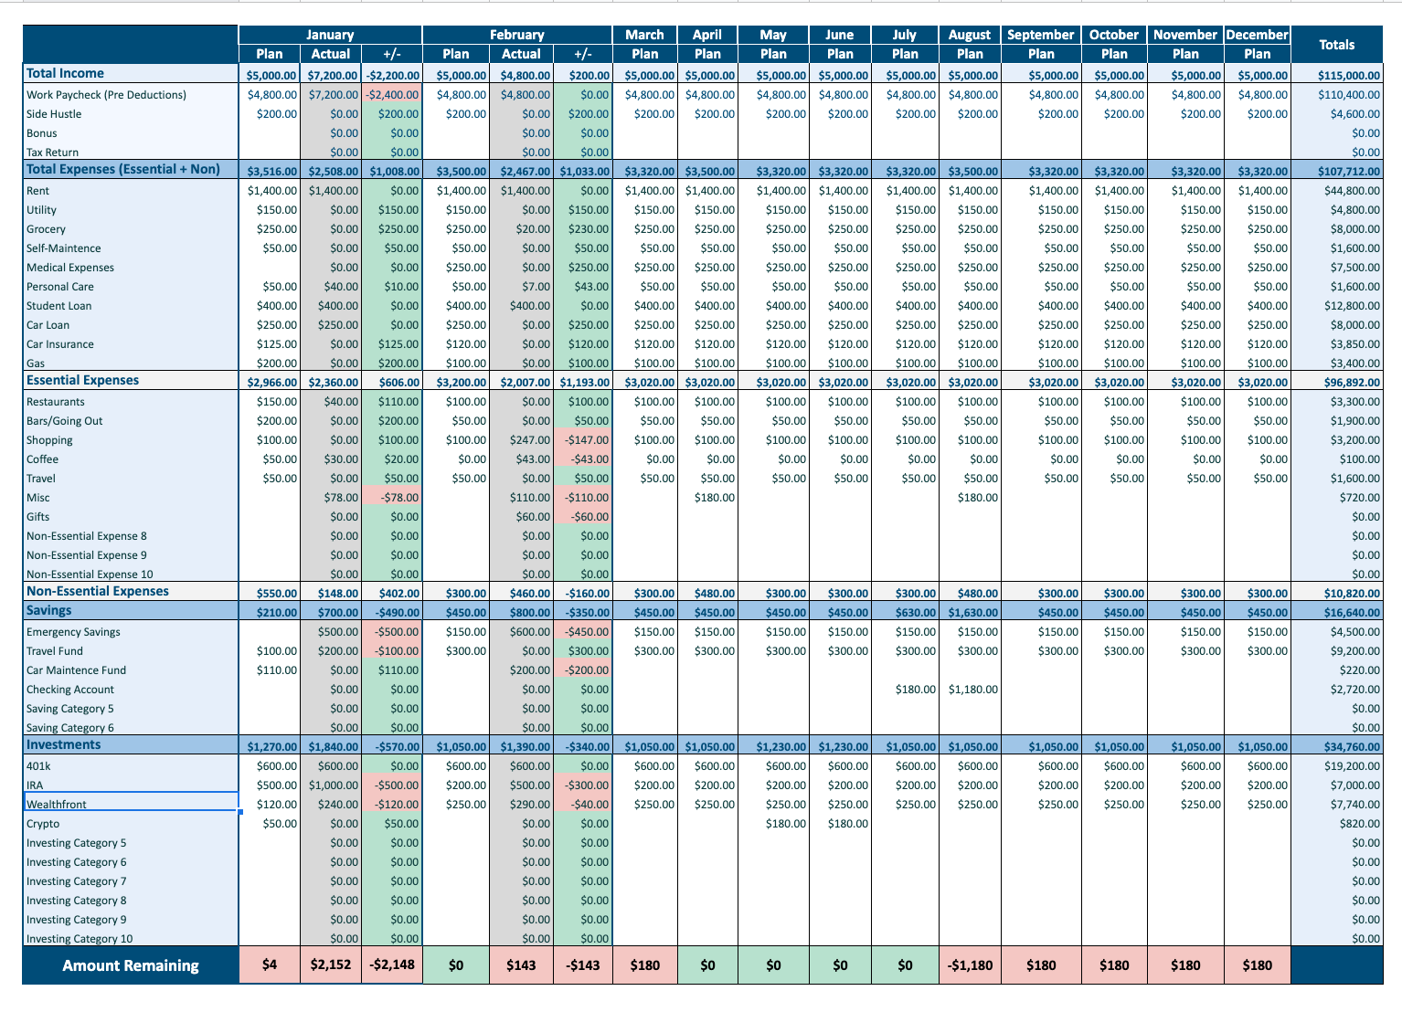Select the 401k row label
1402x1012 pixels.
tap(38, 766)
